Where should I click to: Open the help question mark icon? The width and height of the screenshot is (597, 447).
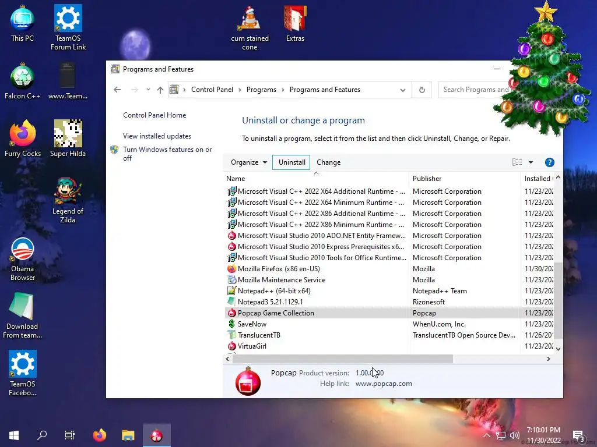[x=549, y=162]
